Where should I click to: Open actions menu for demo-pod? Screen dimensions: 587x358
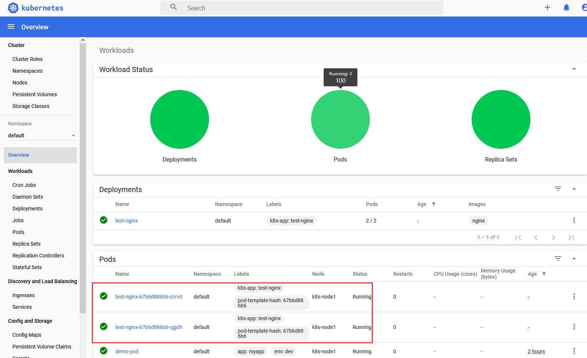574,351
